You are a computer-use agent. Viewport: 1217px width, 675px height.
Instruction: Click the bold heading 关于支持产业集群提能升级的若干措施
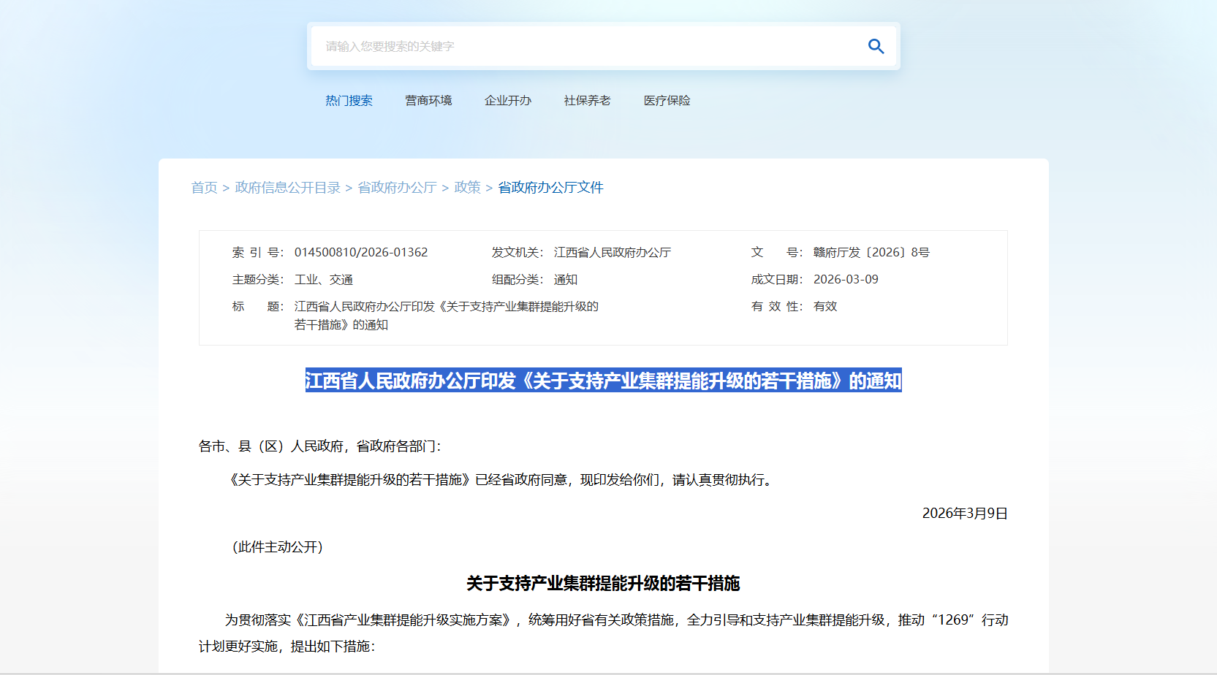603,584
